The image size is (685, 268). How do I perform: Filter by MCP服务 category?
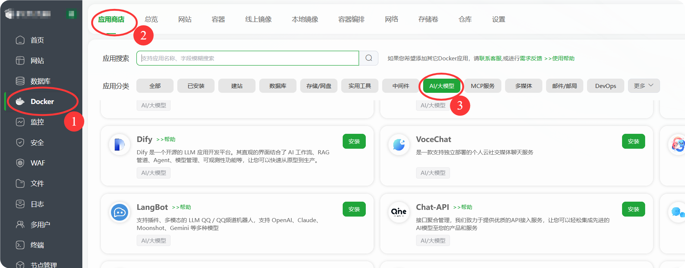[x=483, y=86]
